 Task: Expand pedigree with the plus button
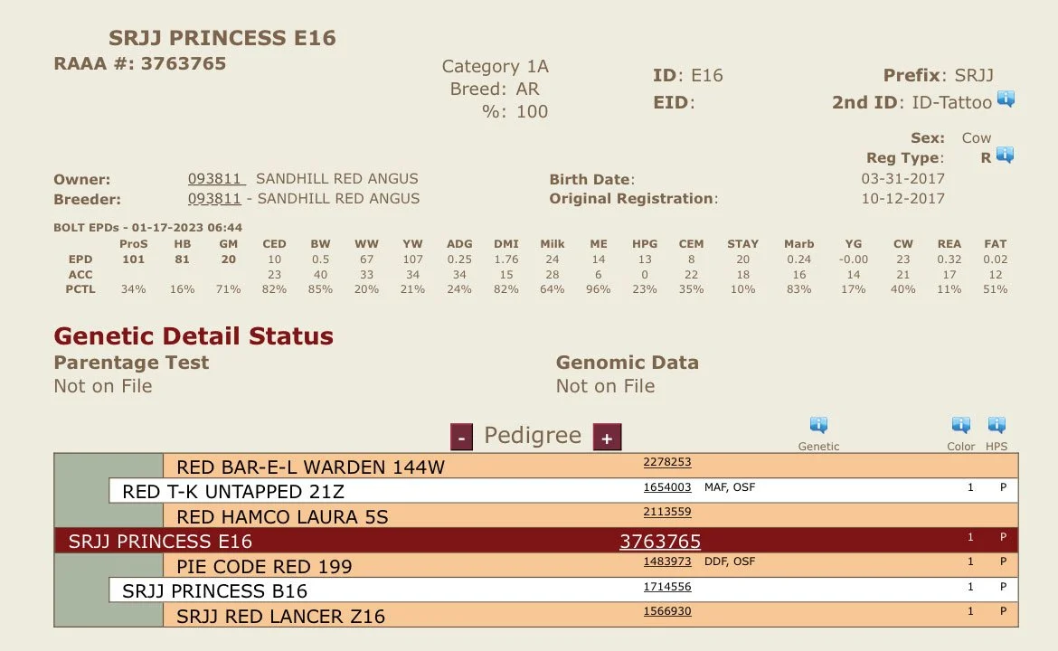click(x=607, y=437)
